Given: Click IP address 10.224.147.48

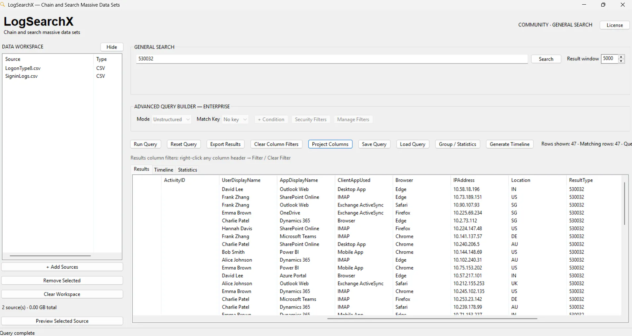Looking at the screenshot, I should [467, 229].
